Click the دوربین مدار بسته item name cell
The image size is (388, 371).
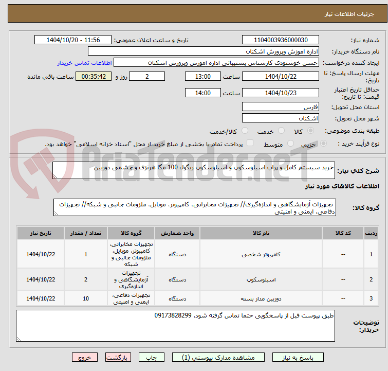click(261, 298)
